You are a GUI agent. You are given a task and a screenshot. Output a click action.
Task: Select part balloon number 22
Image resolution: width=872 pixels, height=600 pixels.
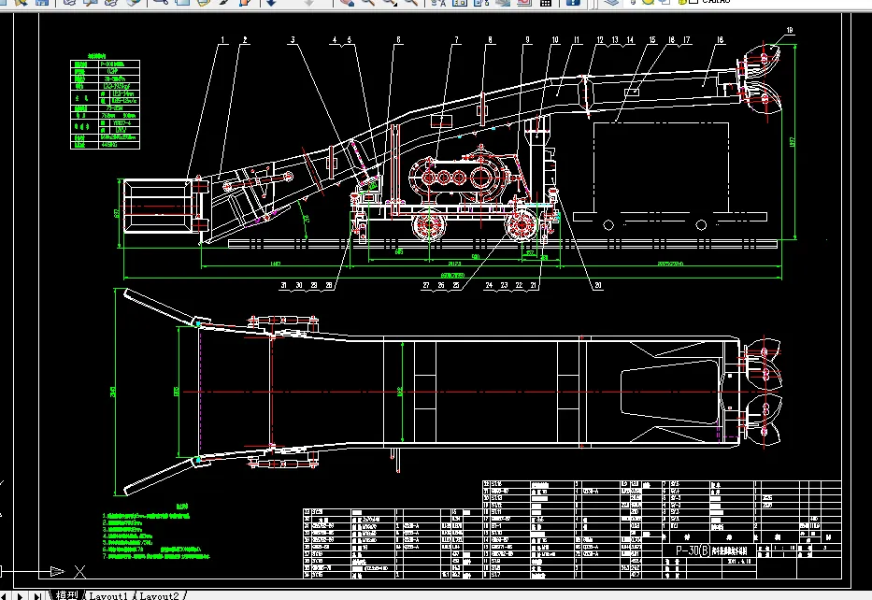(519, 285)
